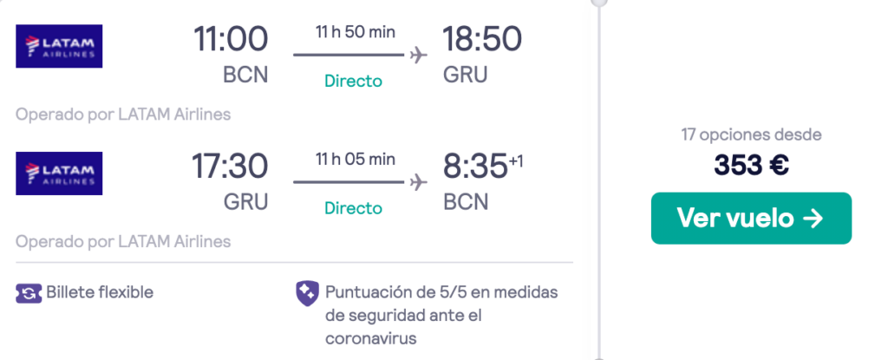Viewport: 888px width, 360px height.
Task: Click the 353 € price
Action: [752, 165]
